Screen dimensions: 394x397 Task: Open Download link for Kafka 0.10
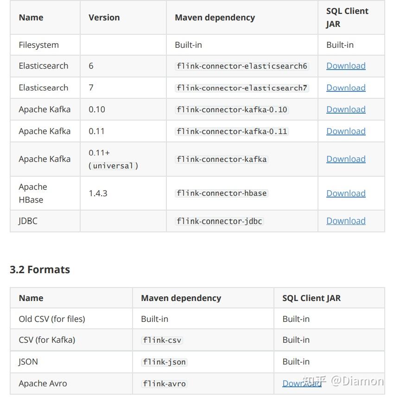pos(346,109)
